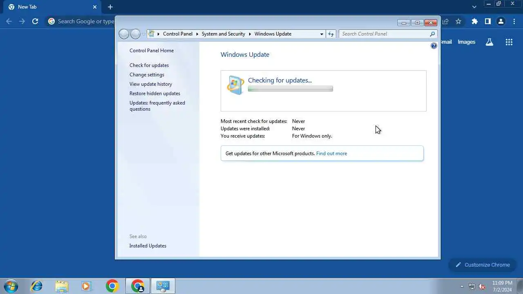Open Chrome tab search chevron
The height and width of the screenshot is (294, 523).
pos(474,7)
